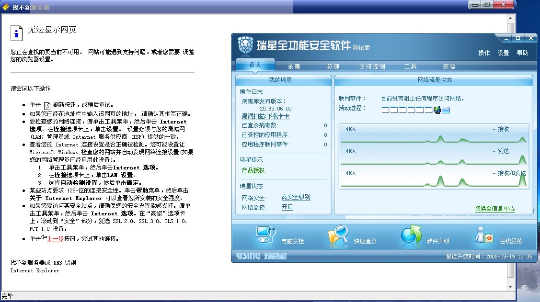
Task: Select the 安检 security check tab
Action: tap(449, 67)
